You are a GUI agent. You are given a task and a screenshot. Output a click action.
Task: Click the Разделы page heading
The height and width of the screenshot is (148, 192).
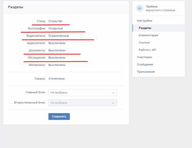pos(16,7)
